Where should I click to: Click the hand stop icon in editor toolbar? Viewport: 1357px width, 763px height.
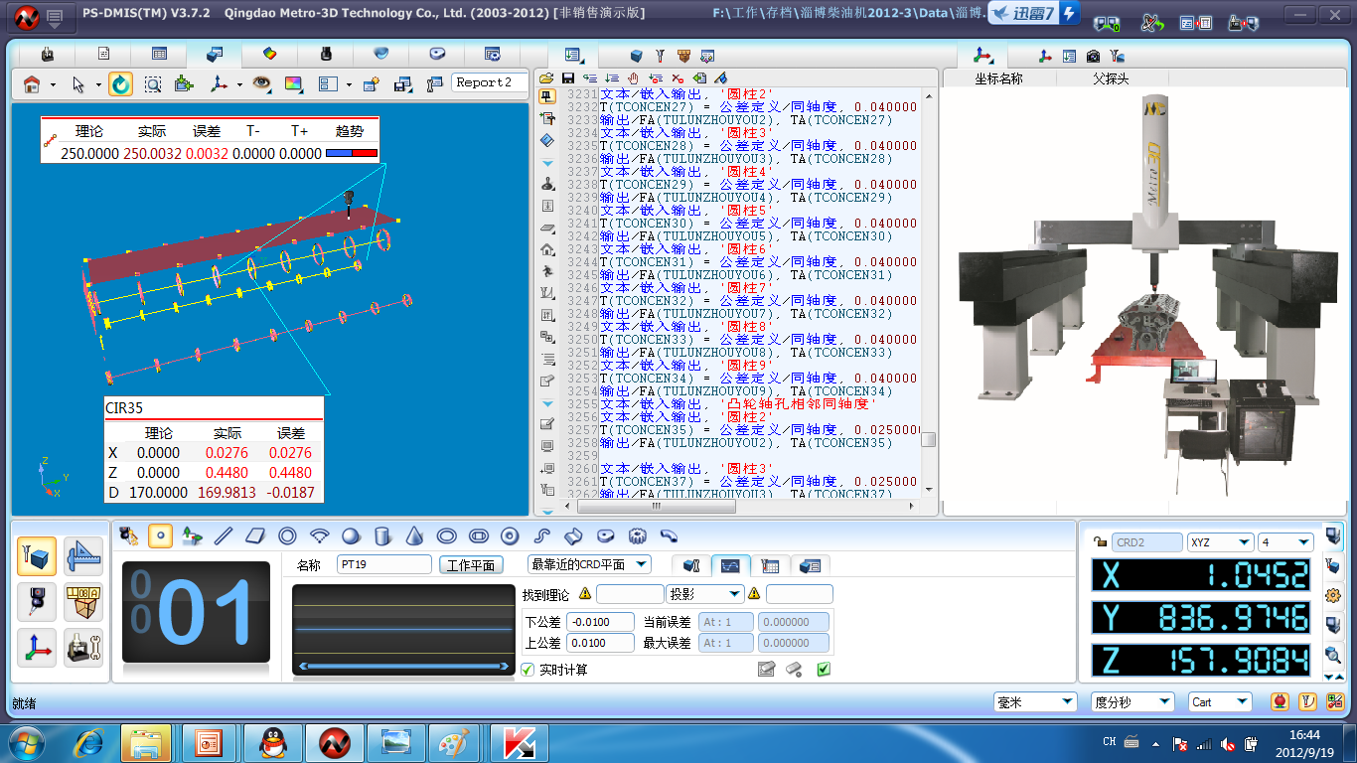click(x=634, y=77)
